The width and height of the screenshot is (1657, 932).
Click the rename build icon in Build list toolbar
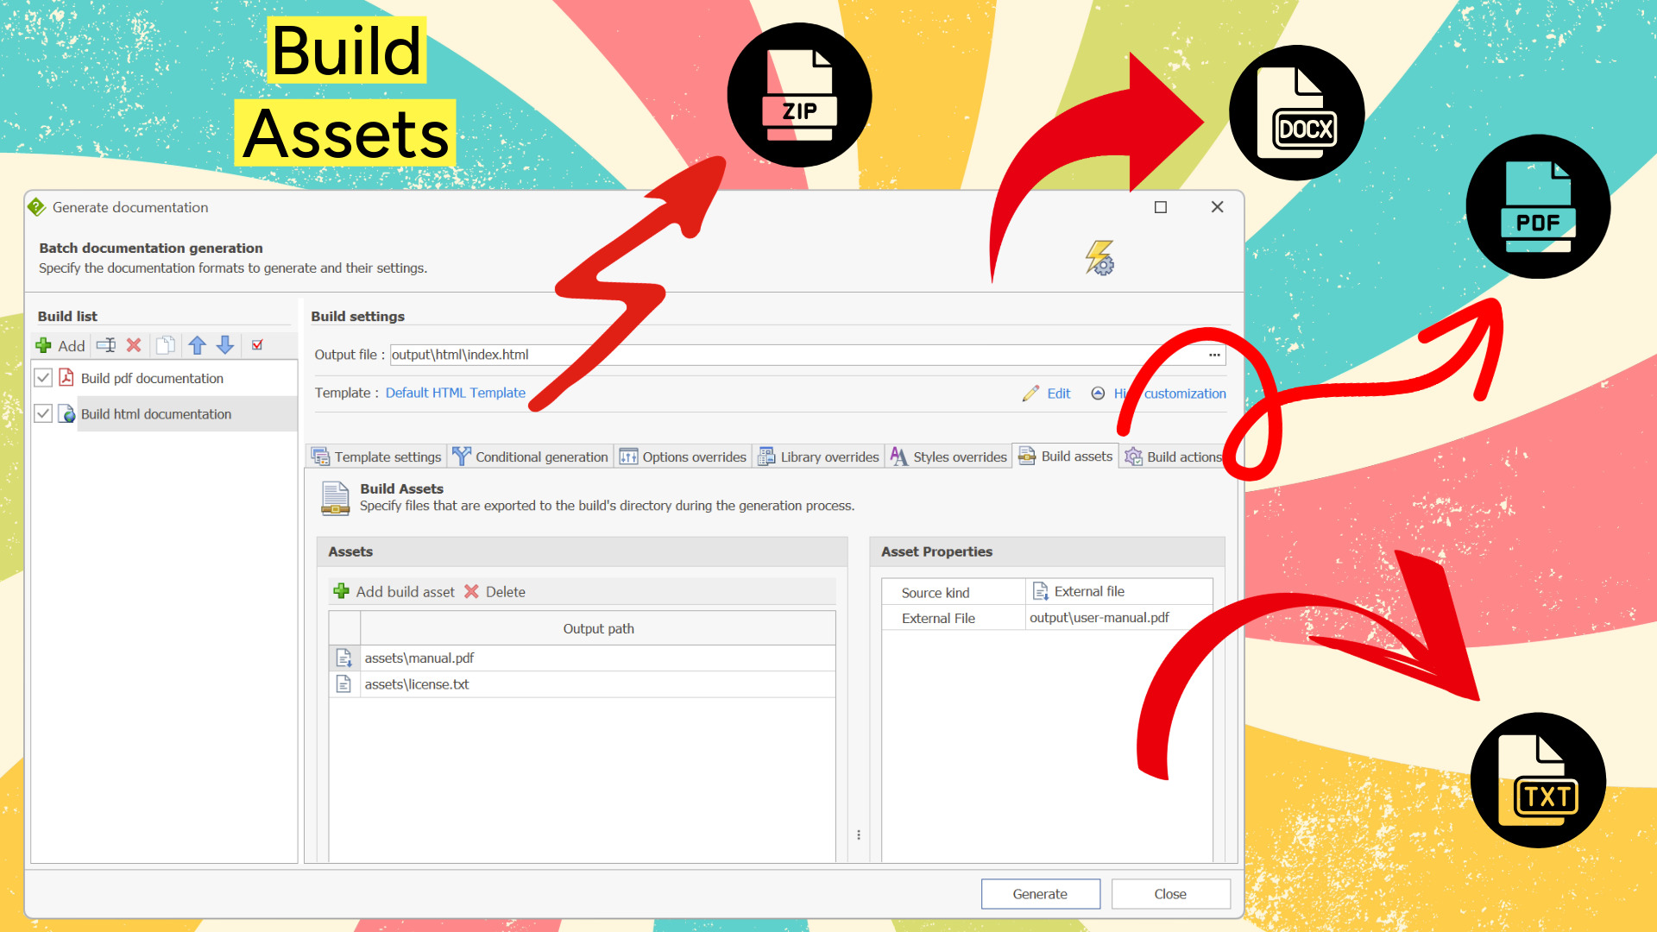[106, 345]
